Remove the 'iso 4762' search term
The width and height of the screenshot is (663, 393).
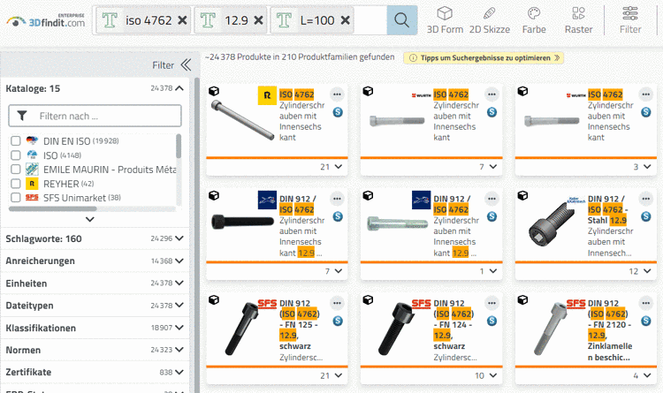[x=182, y=20]
